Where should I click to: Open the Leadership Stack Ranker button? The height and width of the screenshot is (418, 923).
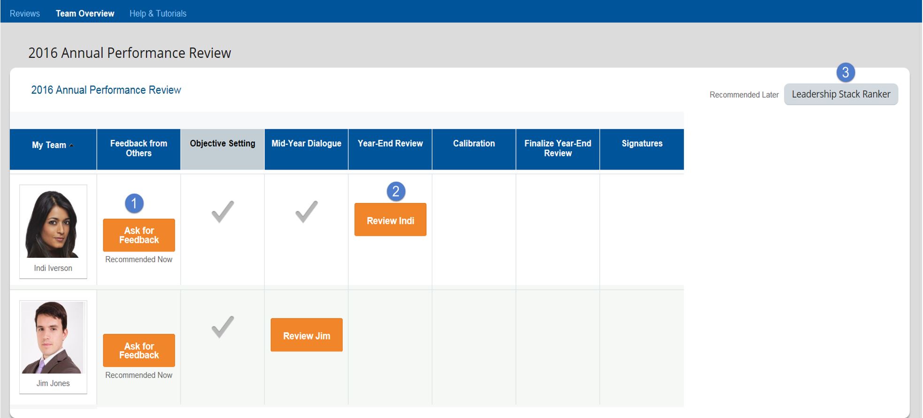(x=841, y=94)
